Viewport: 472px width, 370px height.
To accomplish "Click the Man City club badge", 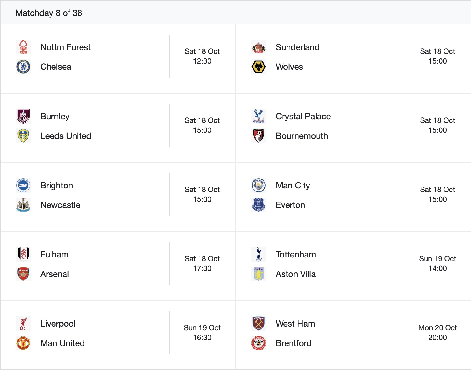I will point(259,185).
